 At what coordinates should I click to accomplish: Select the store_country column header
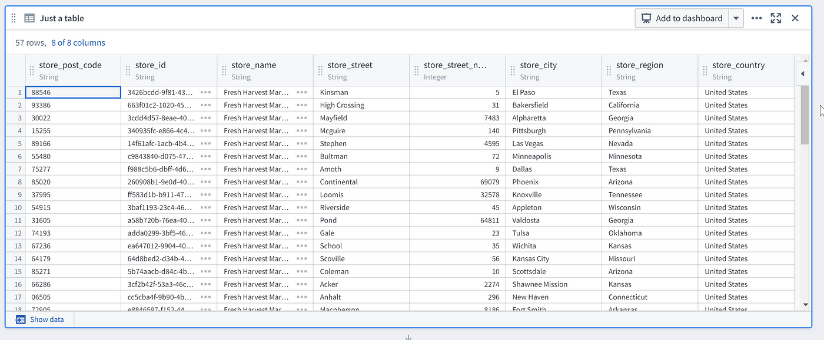pyautogui.click(x=746, y=70)
